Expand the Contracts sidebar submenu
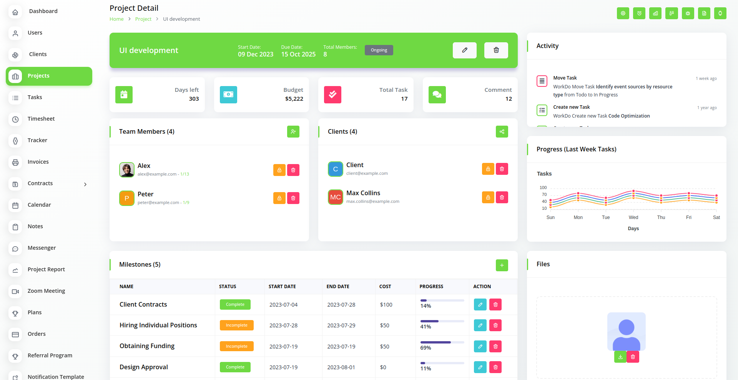The image size is (738, 380). [x=85, y=184]
